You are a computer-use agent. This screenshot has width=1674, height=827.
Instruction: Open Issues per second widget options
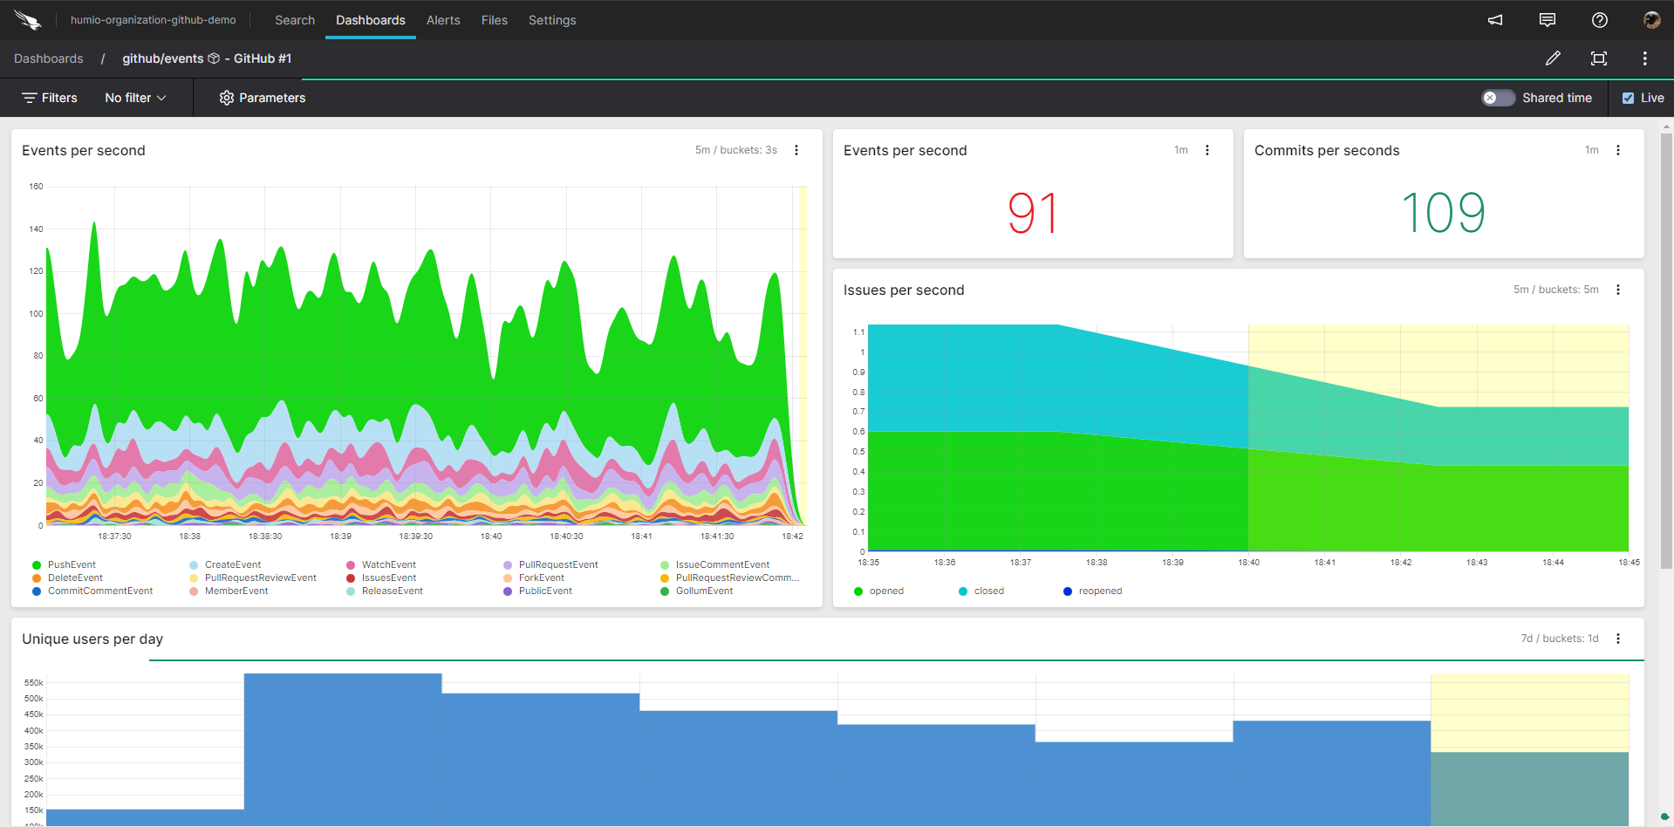(1618, 290)
